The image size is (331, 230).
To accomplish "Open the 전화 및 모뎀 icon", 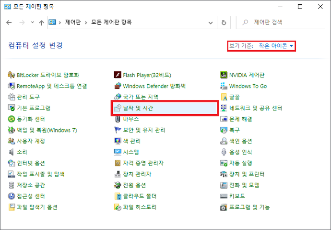I will coord(224,185).
